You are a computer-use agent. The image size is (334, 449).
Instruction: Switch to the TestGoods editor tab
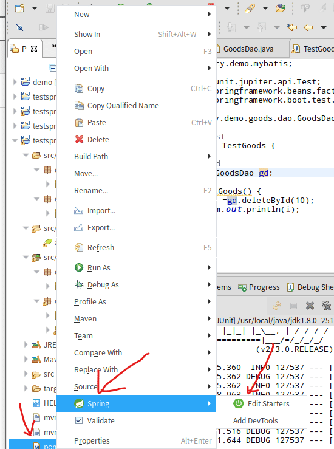pyautogui.click(x=313, y=49)
